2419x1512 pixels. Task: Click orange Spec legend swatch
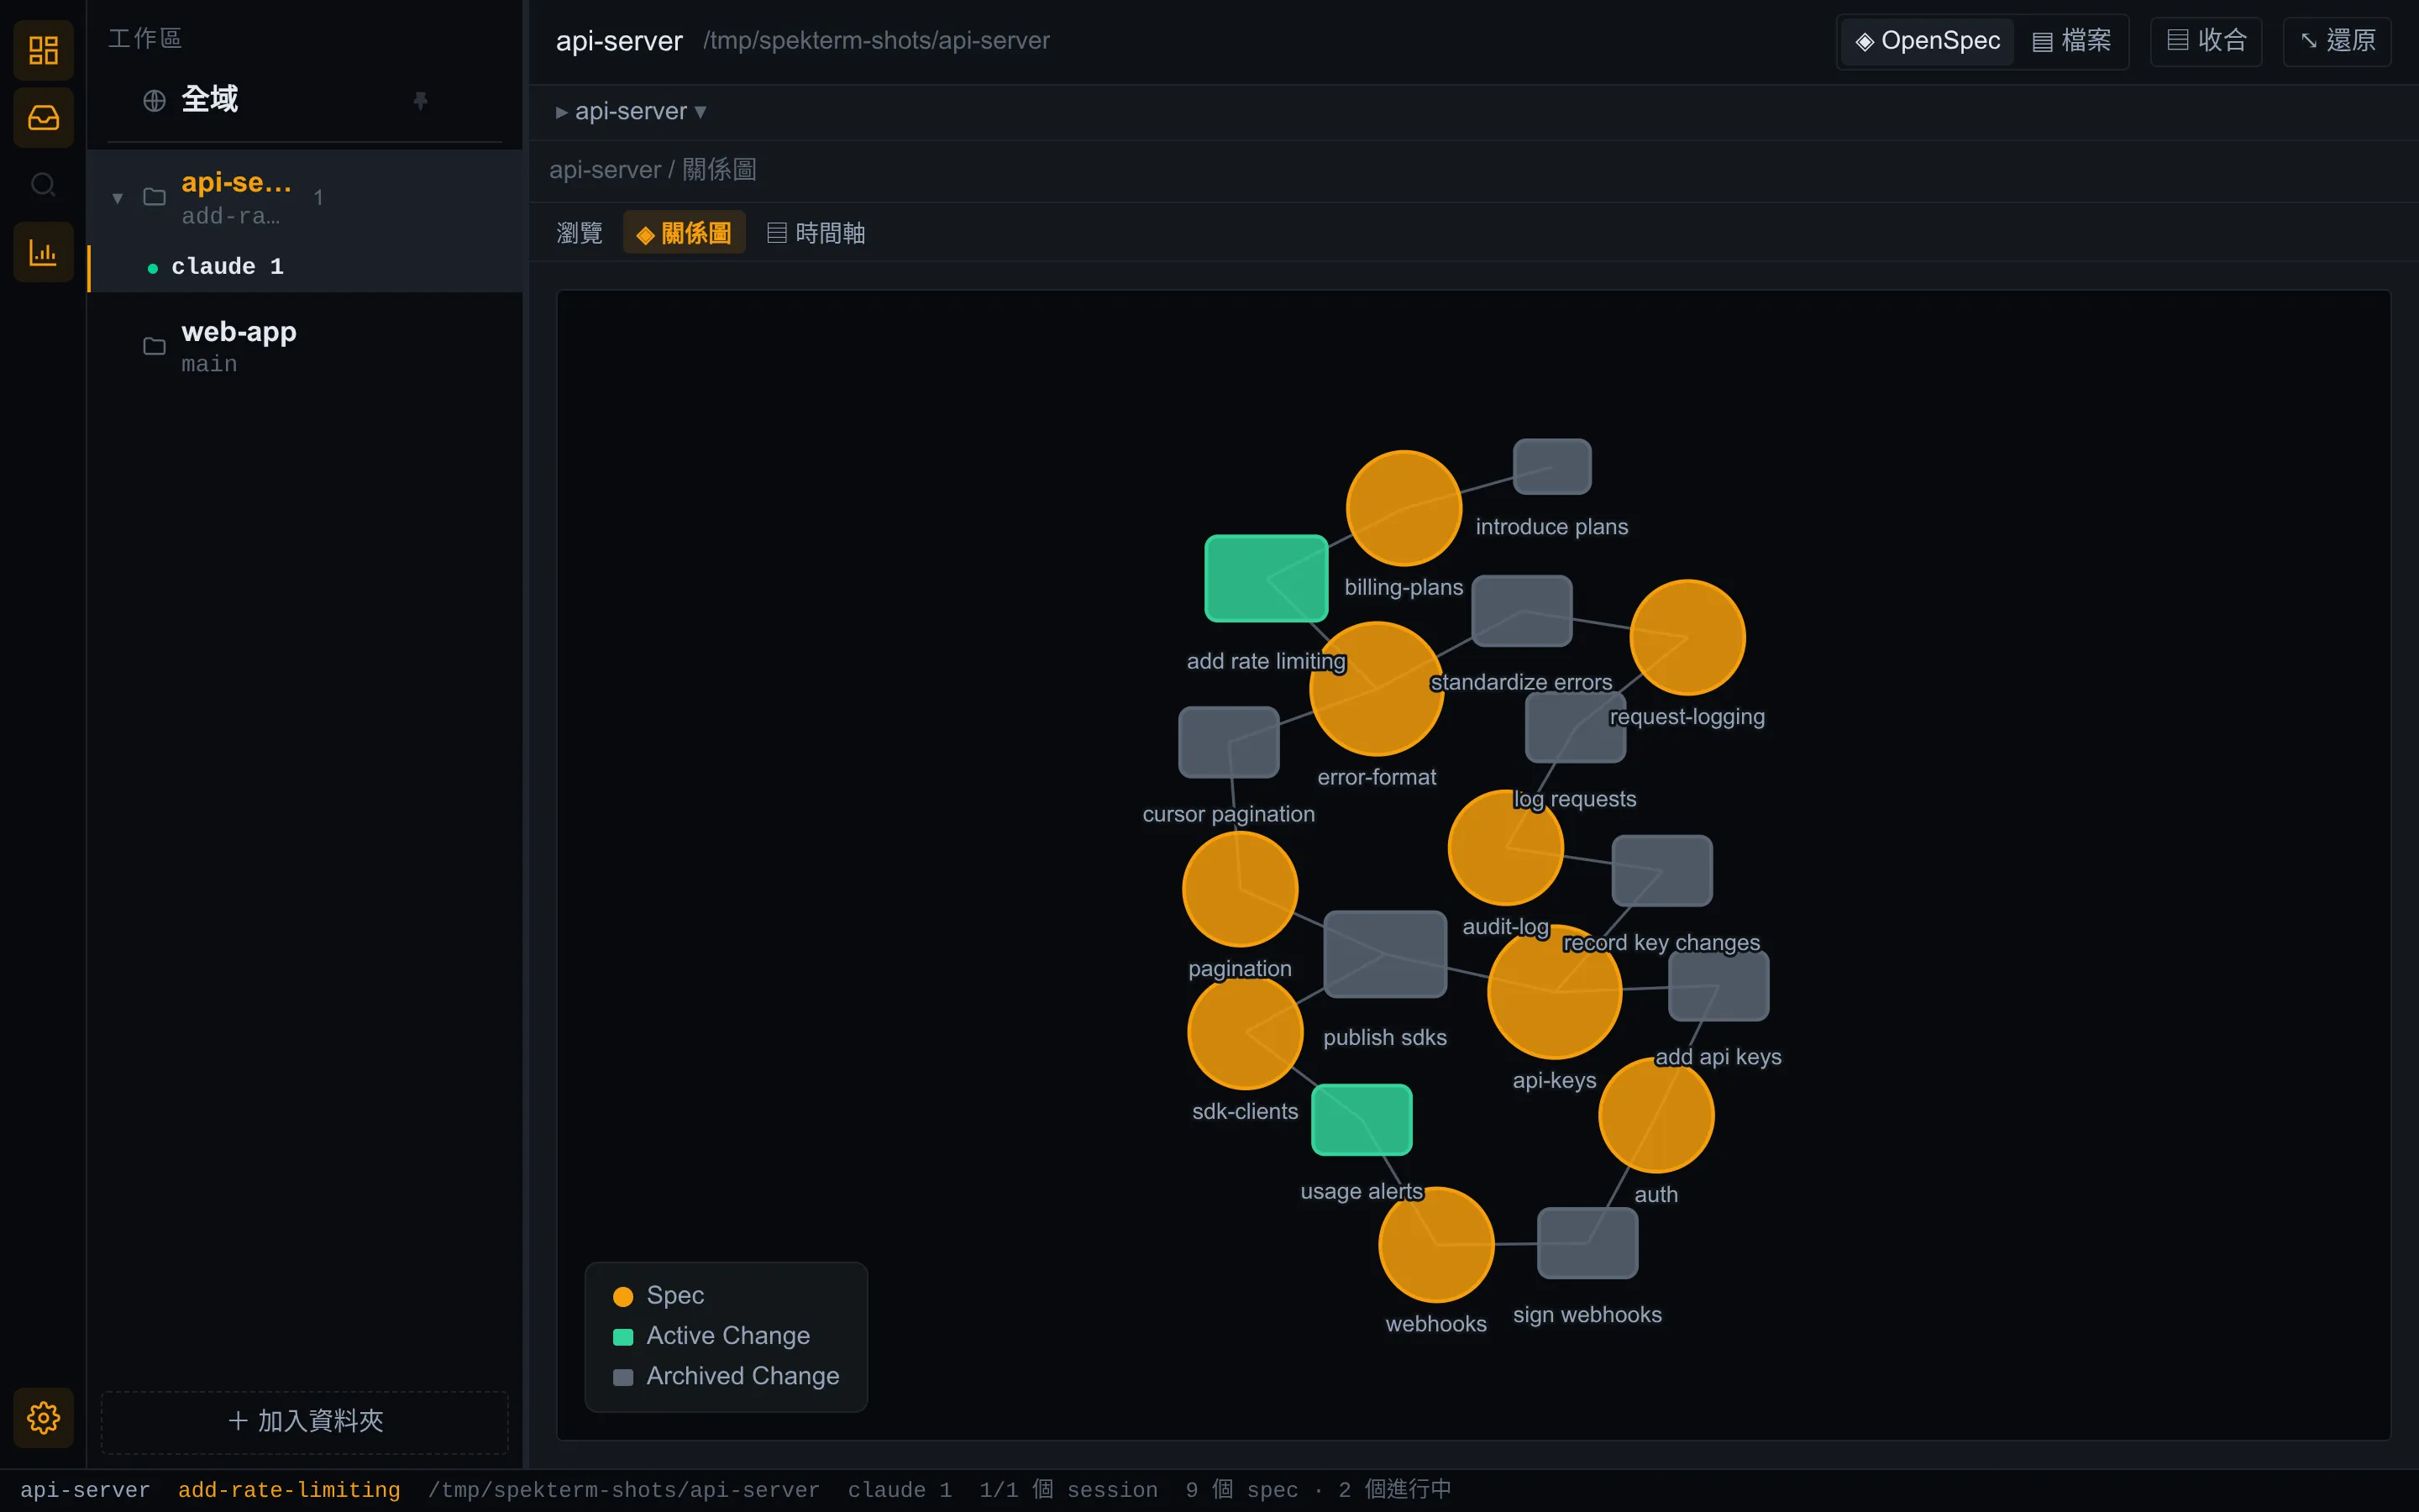pyautogui.click(x=622, y=1297)
